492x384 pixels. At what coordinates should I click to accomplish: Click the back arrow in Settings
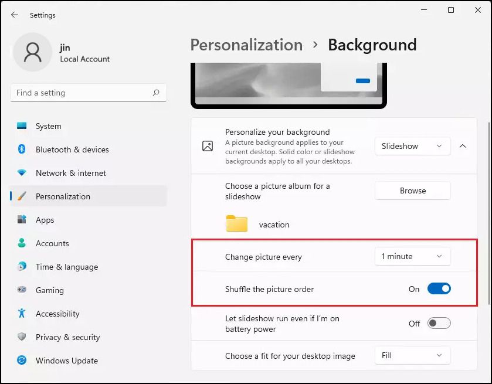(x=15, y=15)
